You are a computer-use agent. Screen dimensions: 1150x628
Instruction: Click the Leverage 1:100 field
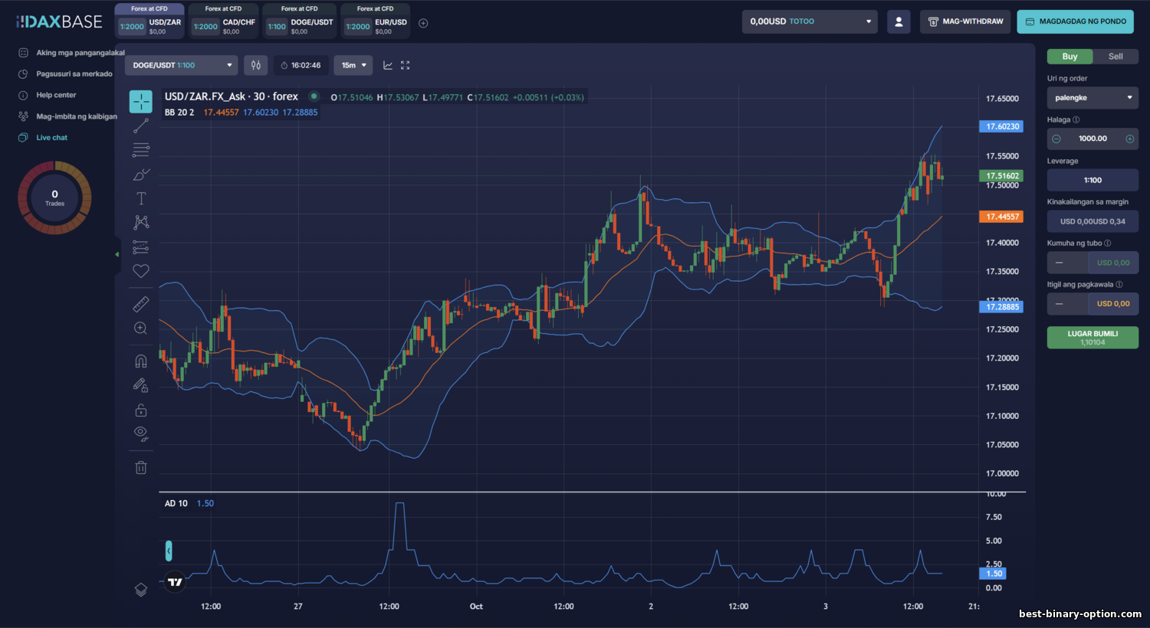pos(1092,180)
